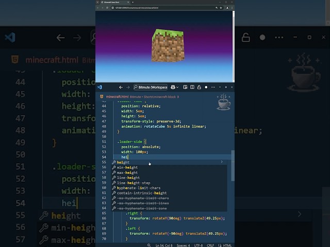Open three-dots more menu in center VS Code title bar

click(x=213, y=87)
